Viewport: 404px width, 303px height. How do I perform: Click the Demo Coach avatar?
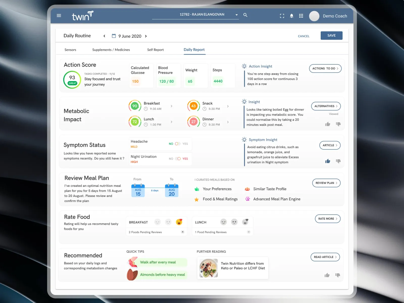(314, 16)
